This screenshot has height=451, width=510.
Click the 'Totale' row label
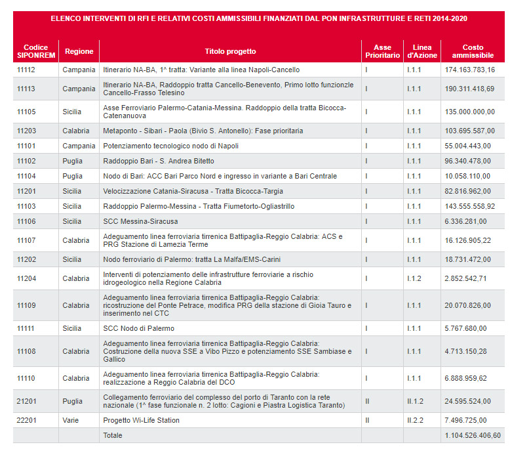(x=113, y=435)
